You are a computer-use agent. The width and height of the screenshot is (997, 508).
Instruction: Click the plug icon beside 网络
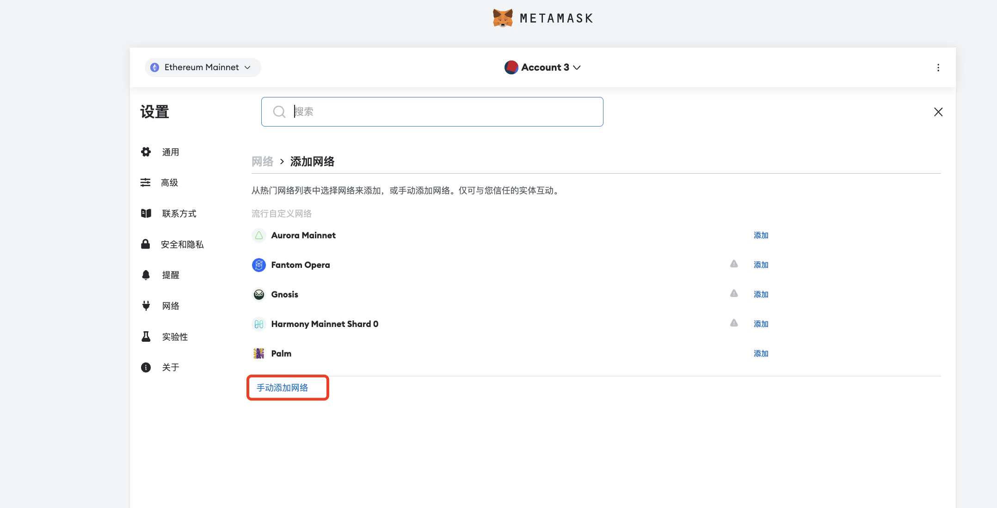coord(146,306)
